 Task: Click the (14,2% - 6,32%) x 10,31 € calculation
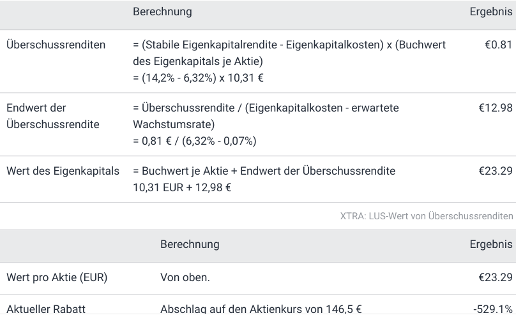tap(198, 78)
